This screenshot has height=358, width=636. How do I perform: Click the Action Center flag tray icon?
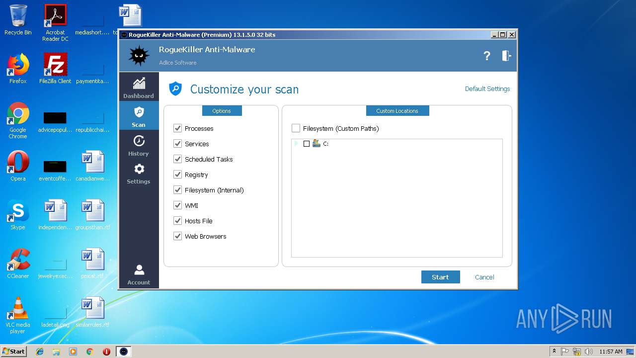coord(565,352)
